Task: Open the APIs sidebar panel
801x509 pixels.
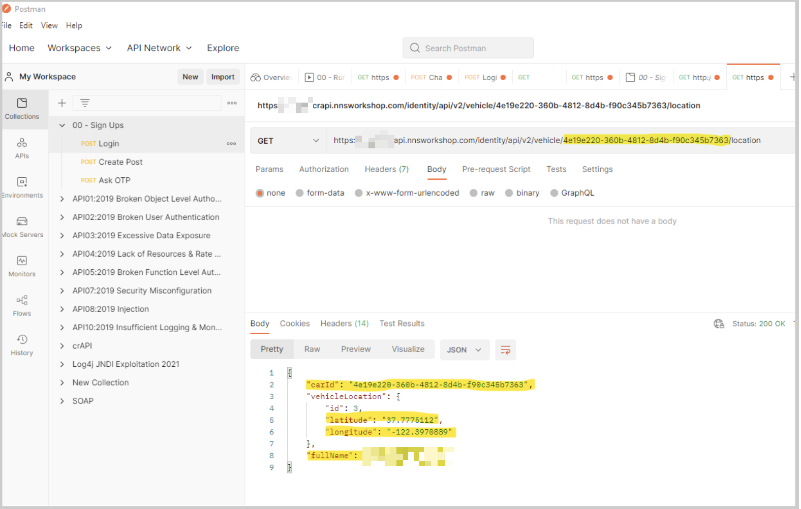Action: (22, 148)
